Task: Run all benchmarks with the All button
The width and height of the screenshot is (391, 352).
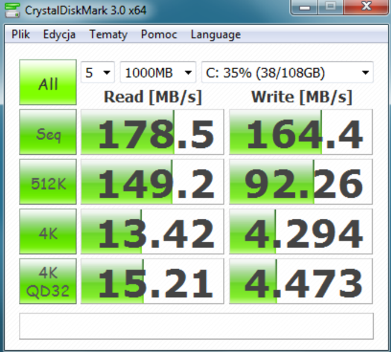Action: tap(48, 82)
